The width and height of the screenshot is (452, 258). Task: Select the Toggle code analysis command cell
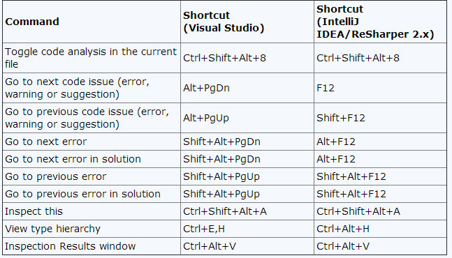coord(92,58)
